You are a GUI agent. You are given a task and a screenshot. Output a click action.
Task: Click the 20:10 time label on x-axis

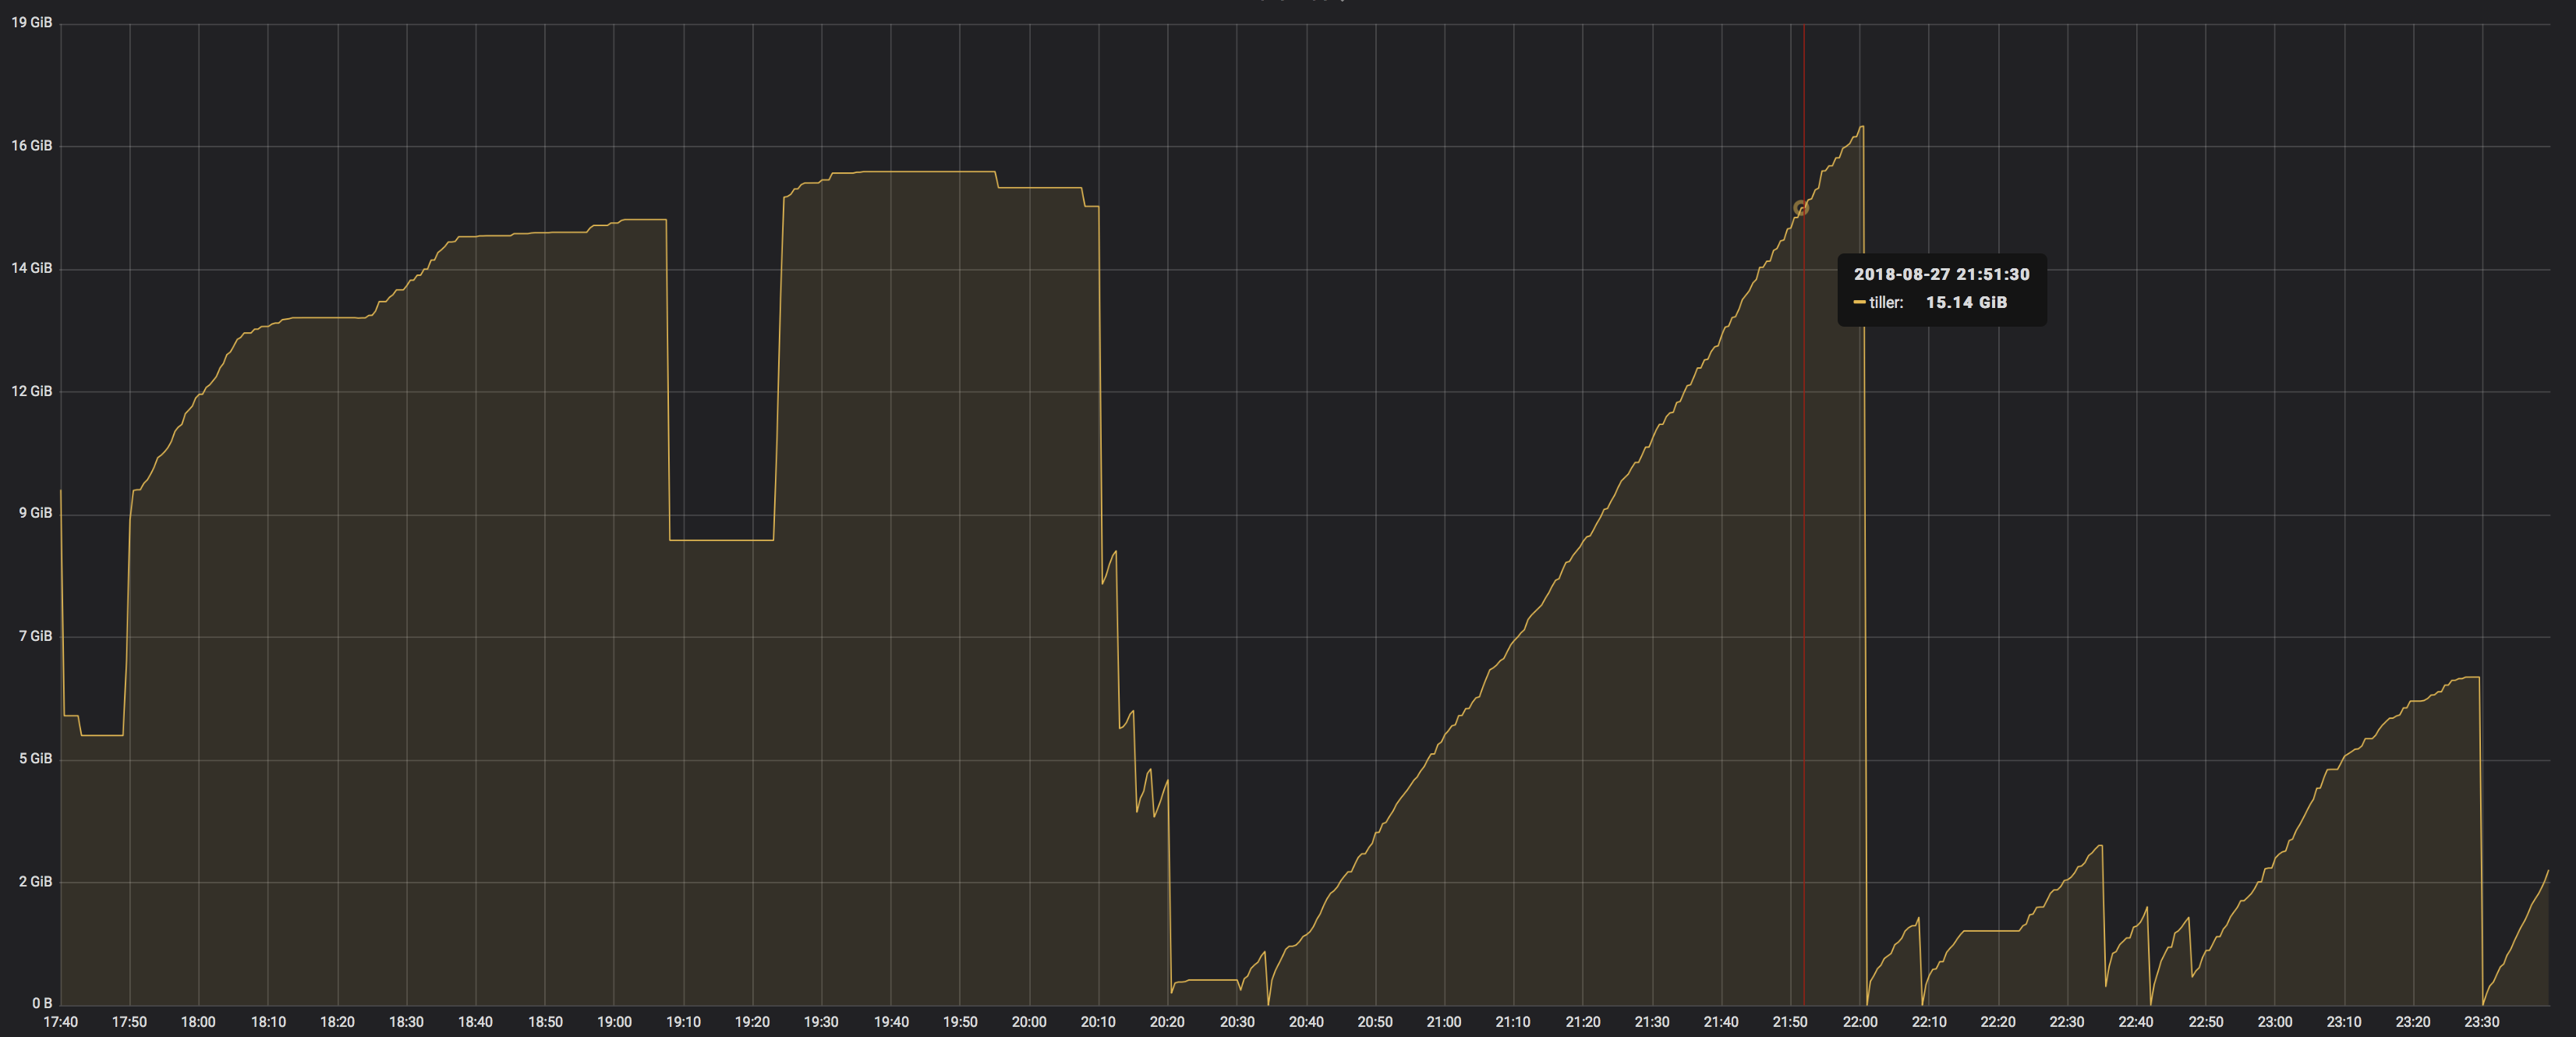[1098, 1022]
